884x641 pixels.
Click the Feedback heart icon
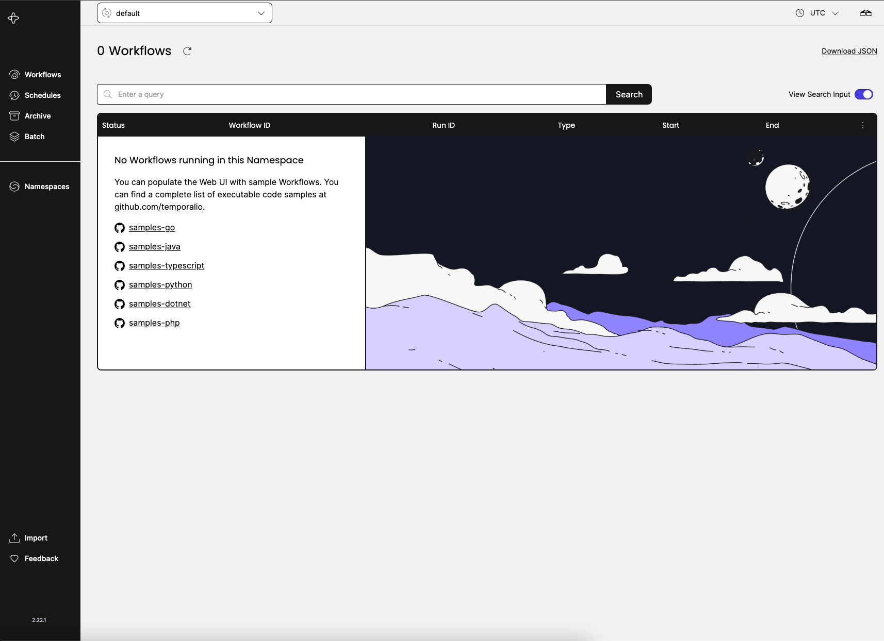[x=14, y=558]
